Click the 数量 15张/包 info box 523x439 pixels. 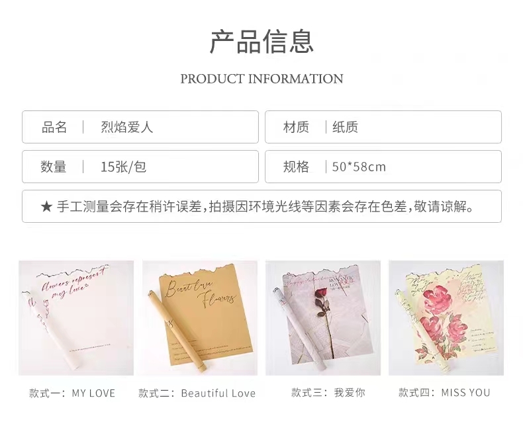(140, 167)
